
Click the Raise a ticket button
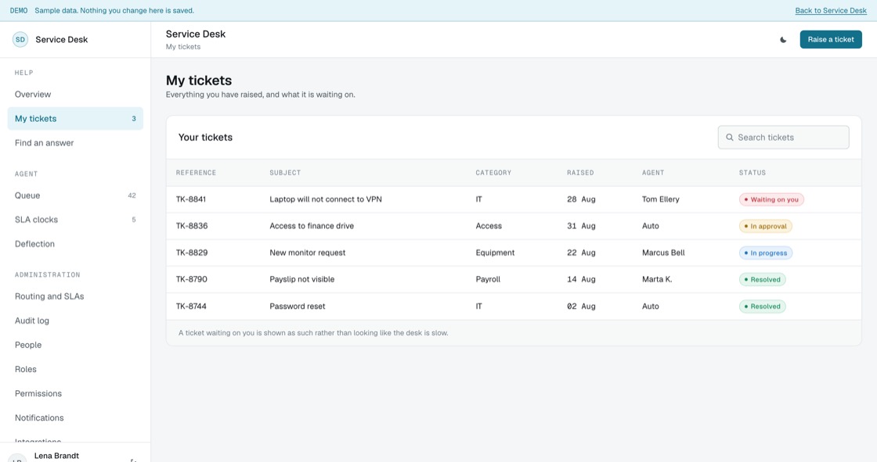(831, 40)
